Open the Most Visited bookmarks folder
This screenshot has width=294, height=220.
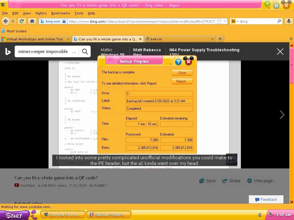(14, 31)
